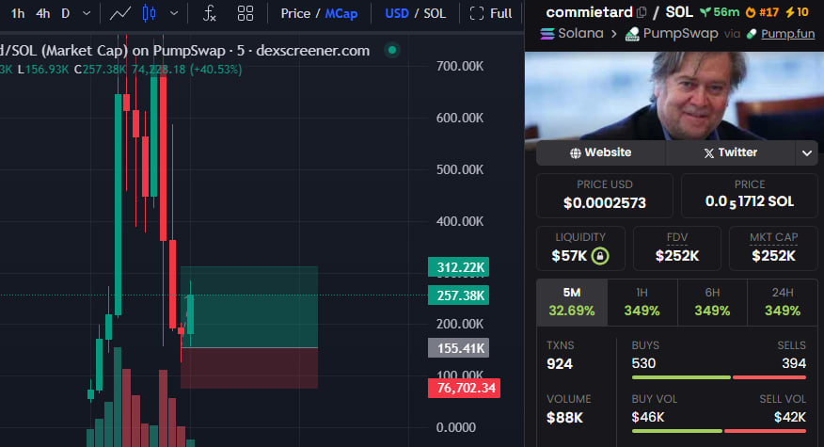Select the 5M stats tab
Viewport: 824px width, 447px height.
[572, 302]
